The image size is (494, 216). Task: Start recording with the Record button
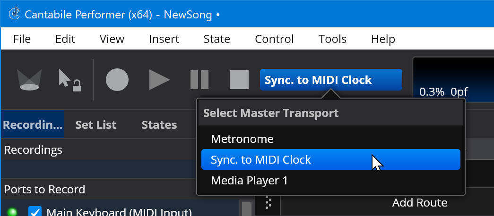tap(117, 80)
